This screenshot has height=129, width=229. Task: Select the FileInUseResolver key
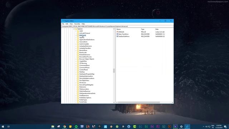pos(85,91)
